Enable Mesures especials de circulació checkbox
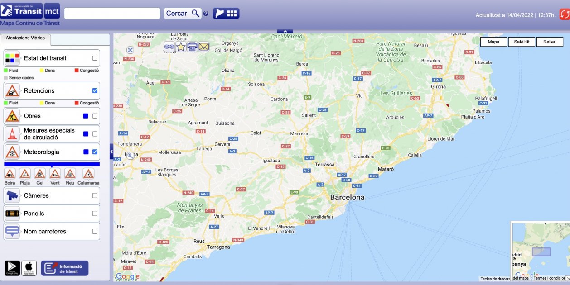 (x=95, y=134)
